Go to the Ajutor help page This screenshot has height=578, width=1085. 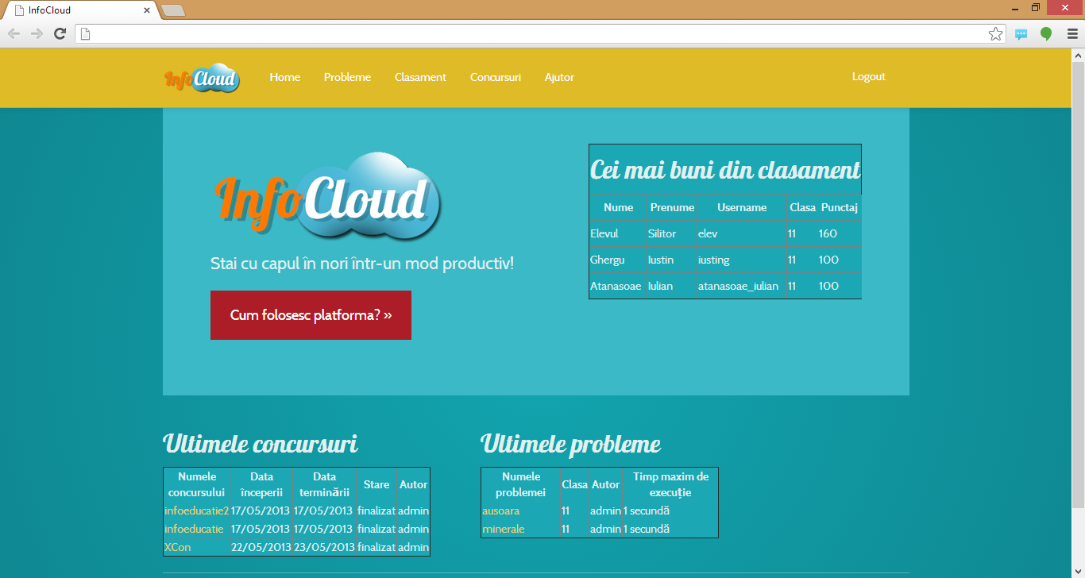click(559, 77)
